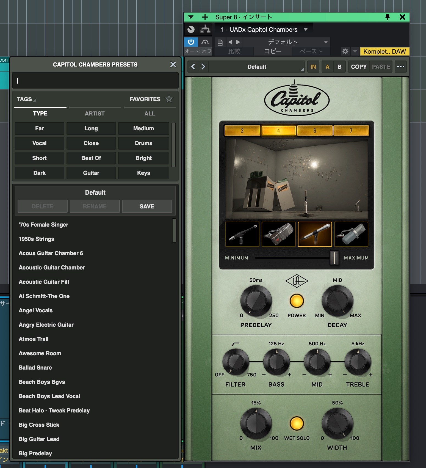Image resolution: width=426 pixels, height=468 pixels.
Task: Select chamber 2 button
Action: point(242,131)
